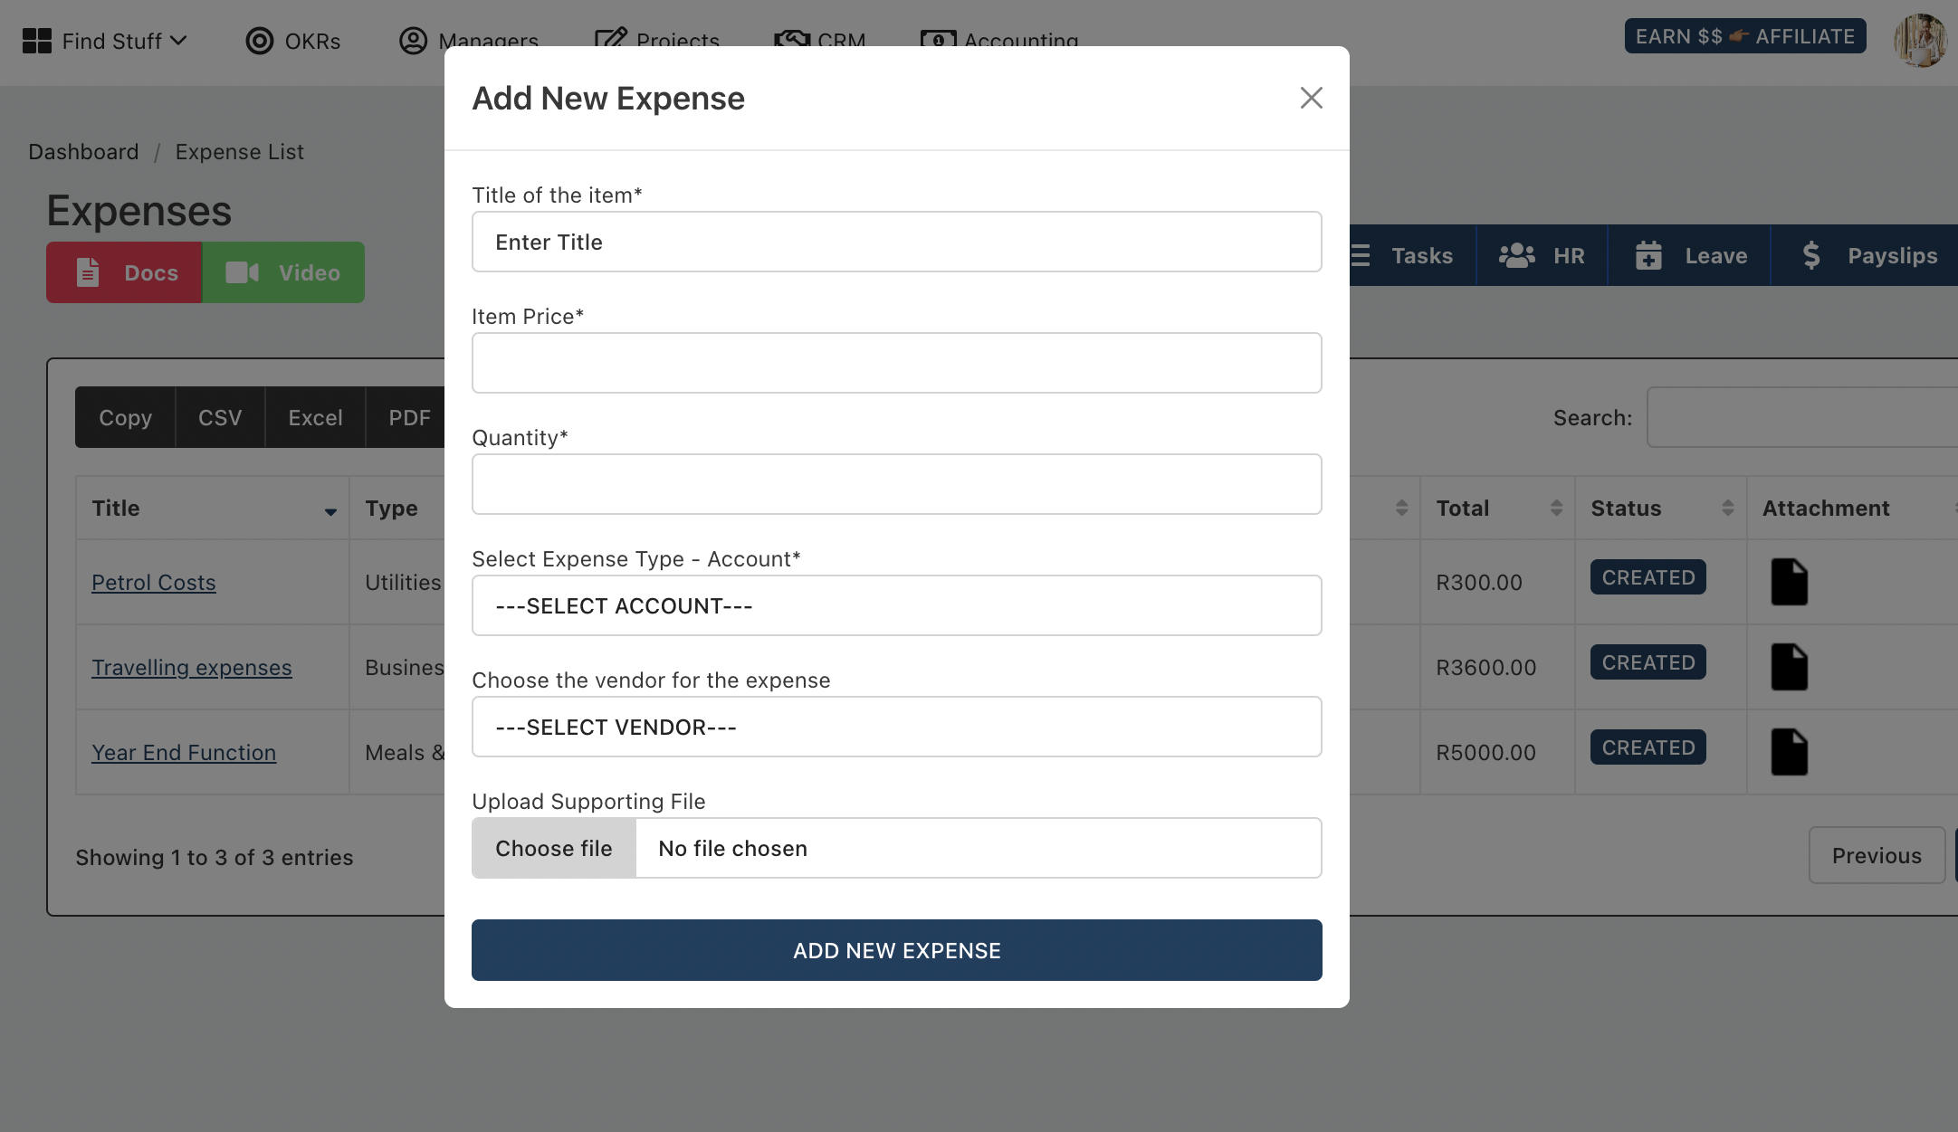The height and width of the screenshot is (1132, 1958).
Task: Click Choose file to upload supporting document
Action: [x=554, y=848]
